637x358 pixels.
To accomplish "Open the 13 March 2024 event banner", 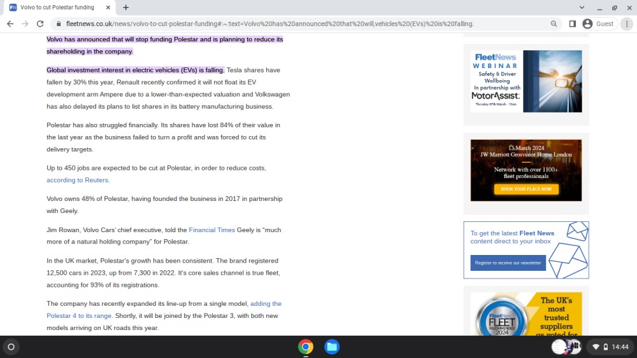I will click(526, 170).
